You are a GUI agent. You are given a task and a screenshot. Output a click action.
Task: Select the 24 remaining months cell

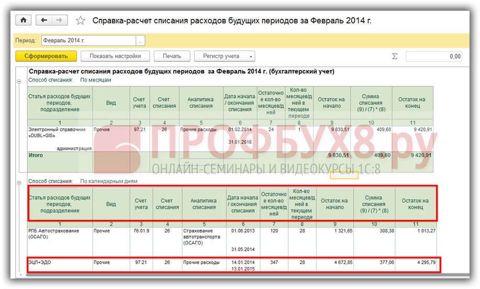coord(271,129)
